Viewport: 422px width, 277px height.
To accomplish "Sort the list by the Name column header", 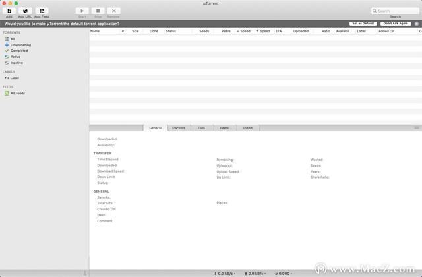I will click(x=104, y=31).
